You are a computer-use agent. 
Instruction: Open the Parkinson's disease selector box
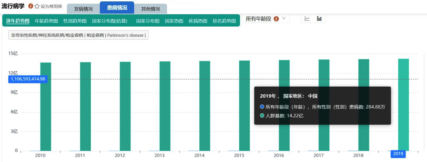78,35
